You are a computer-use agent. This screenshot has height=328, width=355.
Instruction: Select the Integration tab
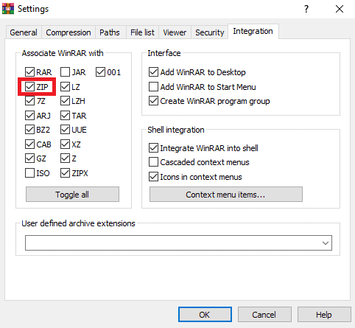pyautogui.click(x=253, y=31)
